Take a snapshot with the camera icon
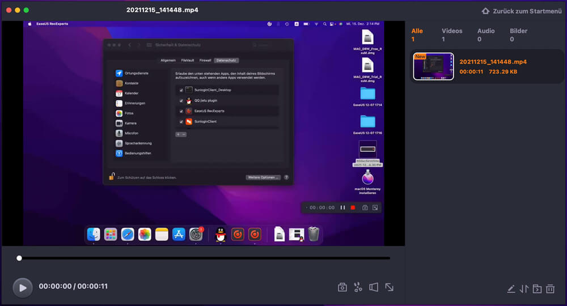 coord(342,287)
